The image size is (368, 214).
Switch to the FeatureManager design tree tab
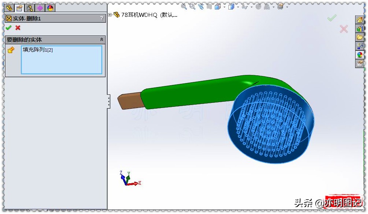click(9, 7)
